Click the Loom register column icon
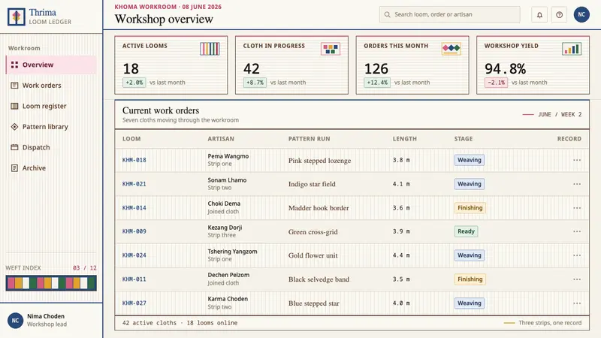 (x=14, y=106)
